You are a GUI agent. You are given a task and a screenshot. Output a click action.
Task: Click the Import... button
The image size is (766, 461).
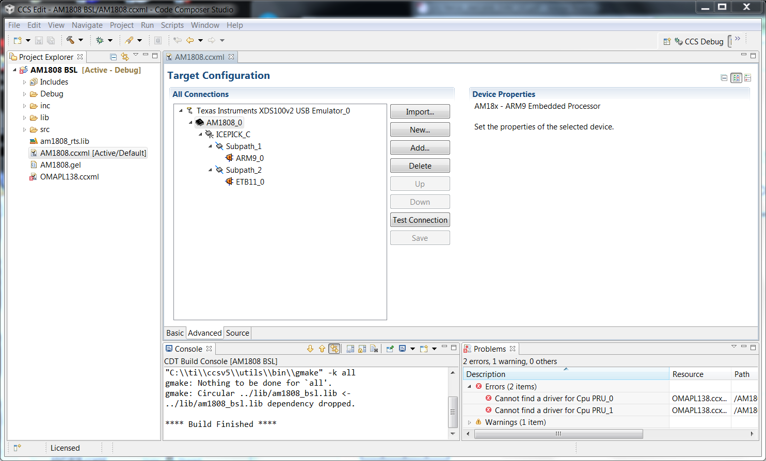(420, 112)
